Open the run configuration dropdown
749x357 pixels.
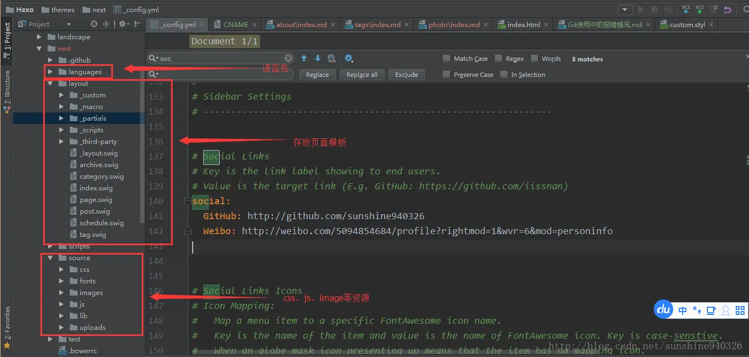626,9
